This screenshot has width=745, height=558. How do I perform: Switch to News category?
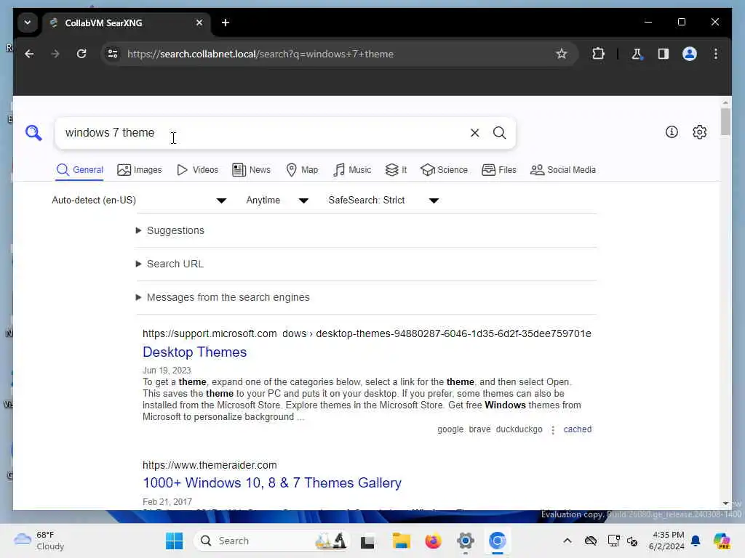click(251, 170)
